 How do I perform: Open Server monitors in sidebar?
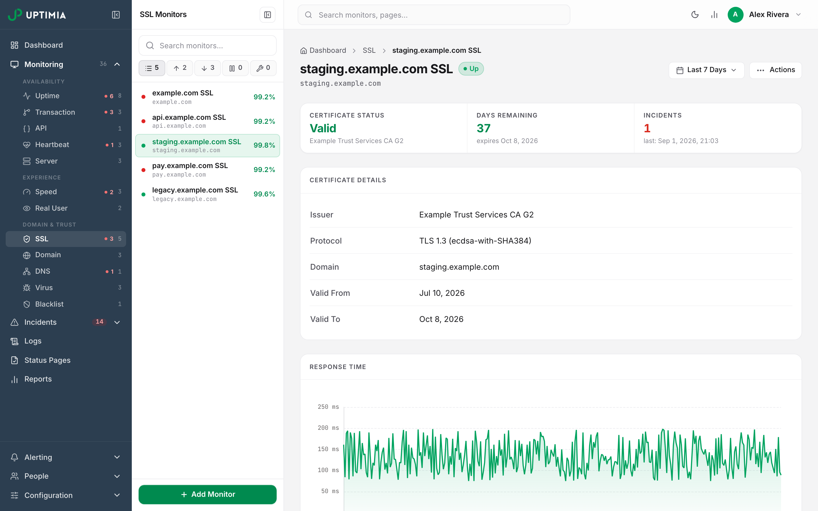pyautogui.click(x=66, y=161)
